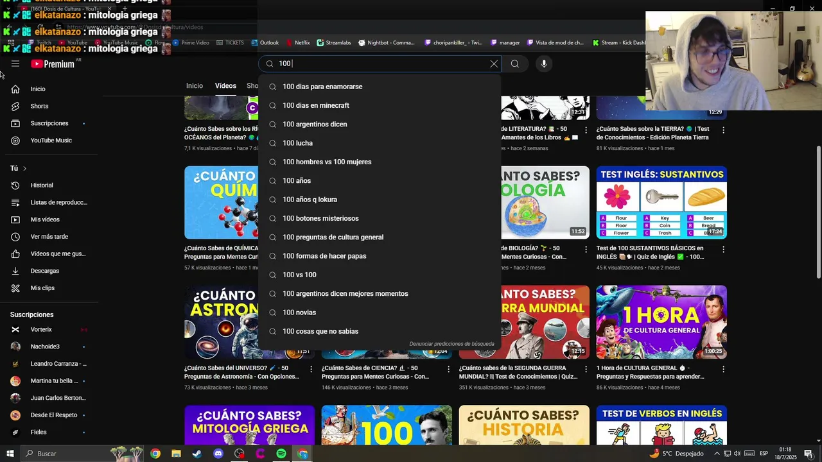Select the '100 vs 100' suggestion
The image size is (822, 462).
point(380,275)
